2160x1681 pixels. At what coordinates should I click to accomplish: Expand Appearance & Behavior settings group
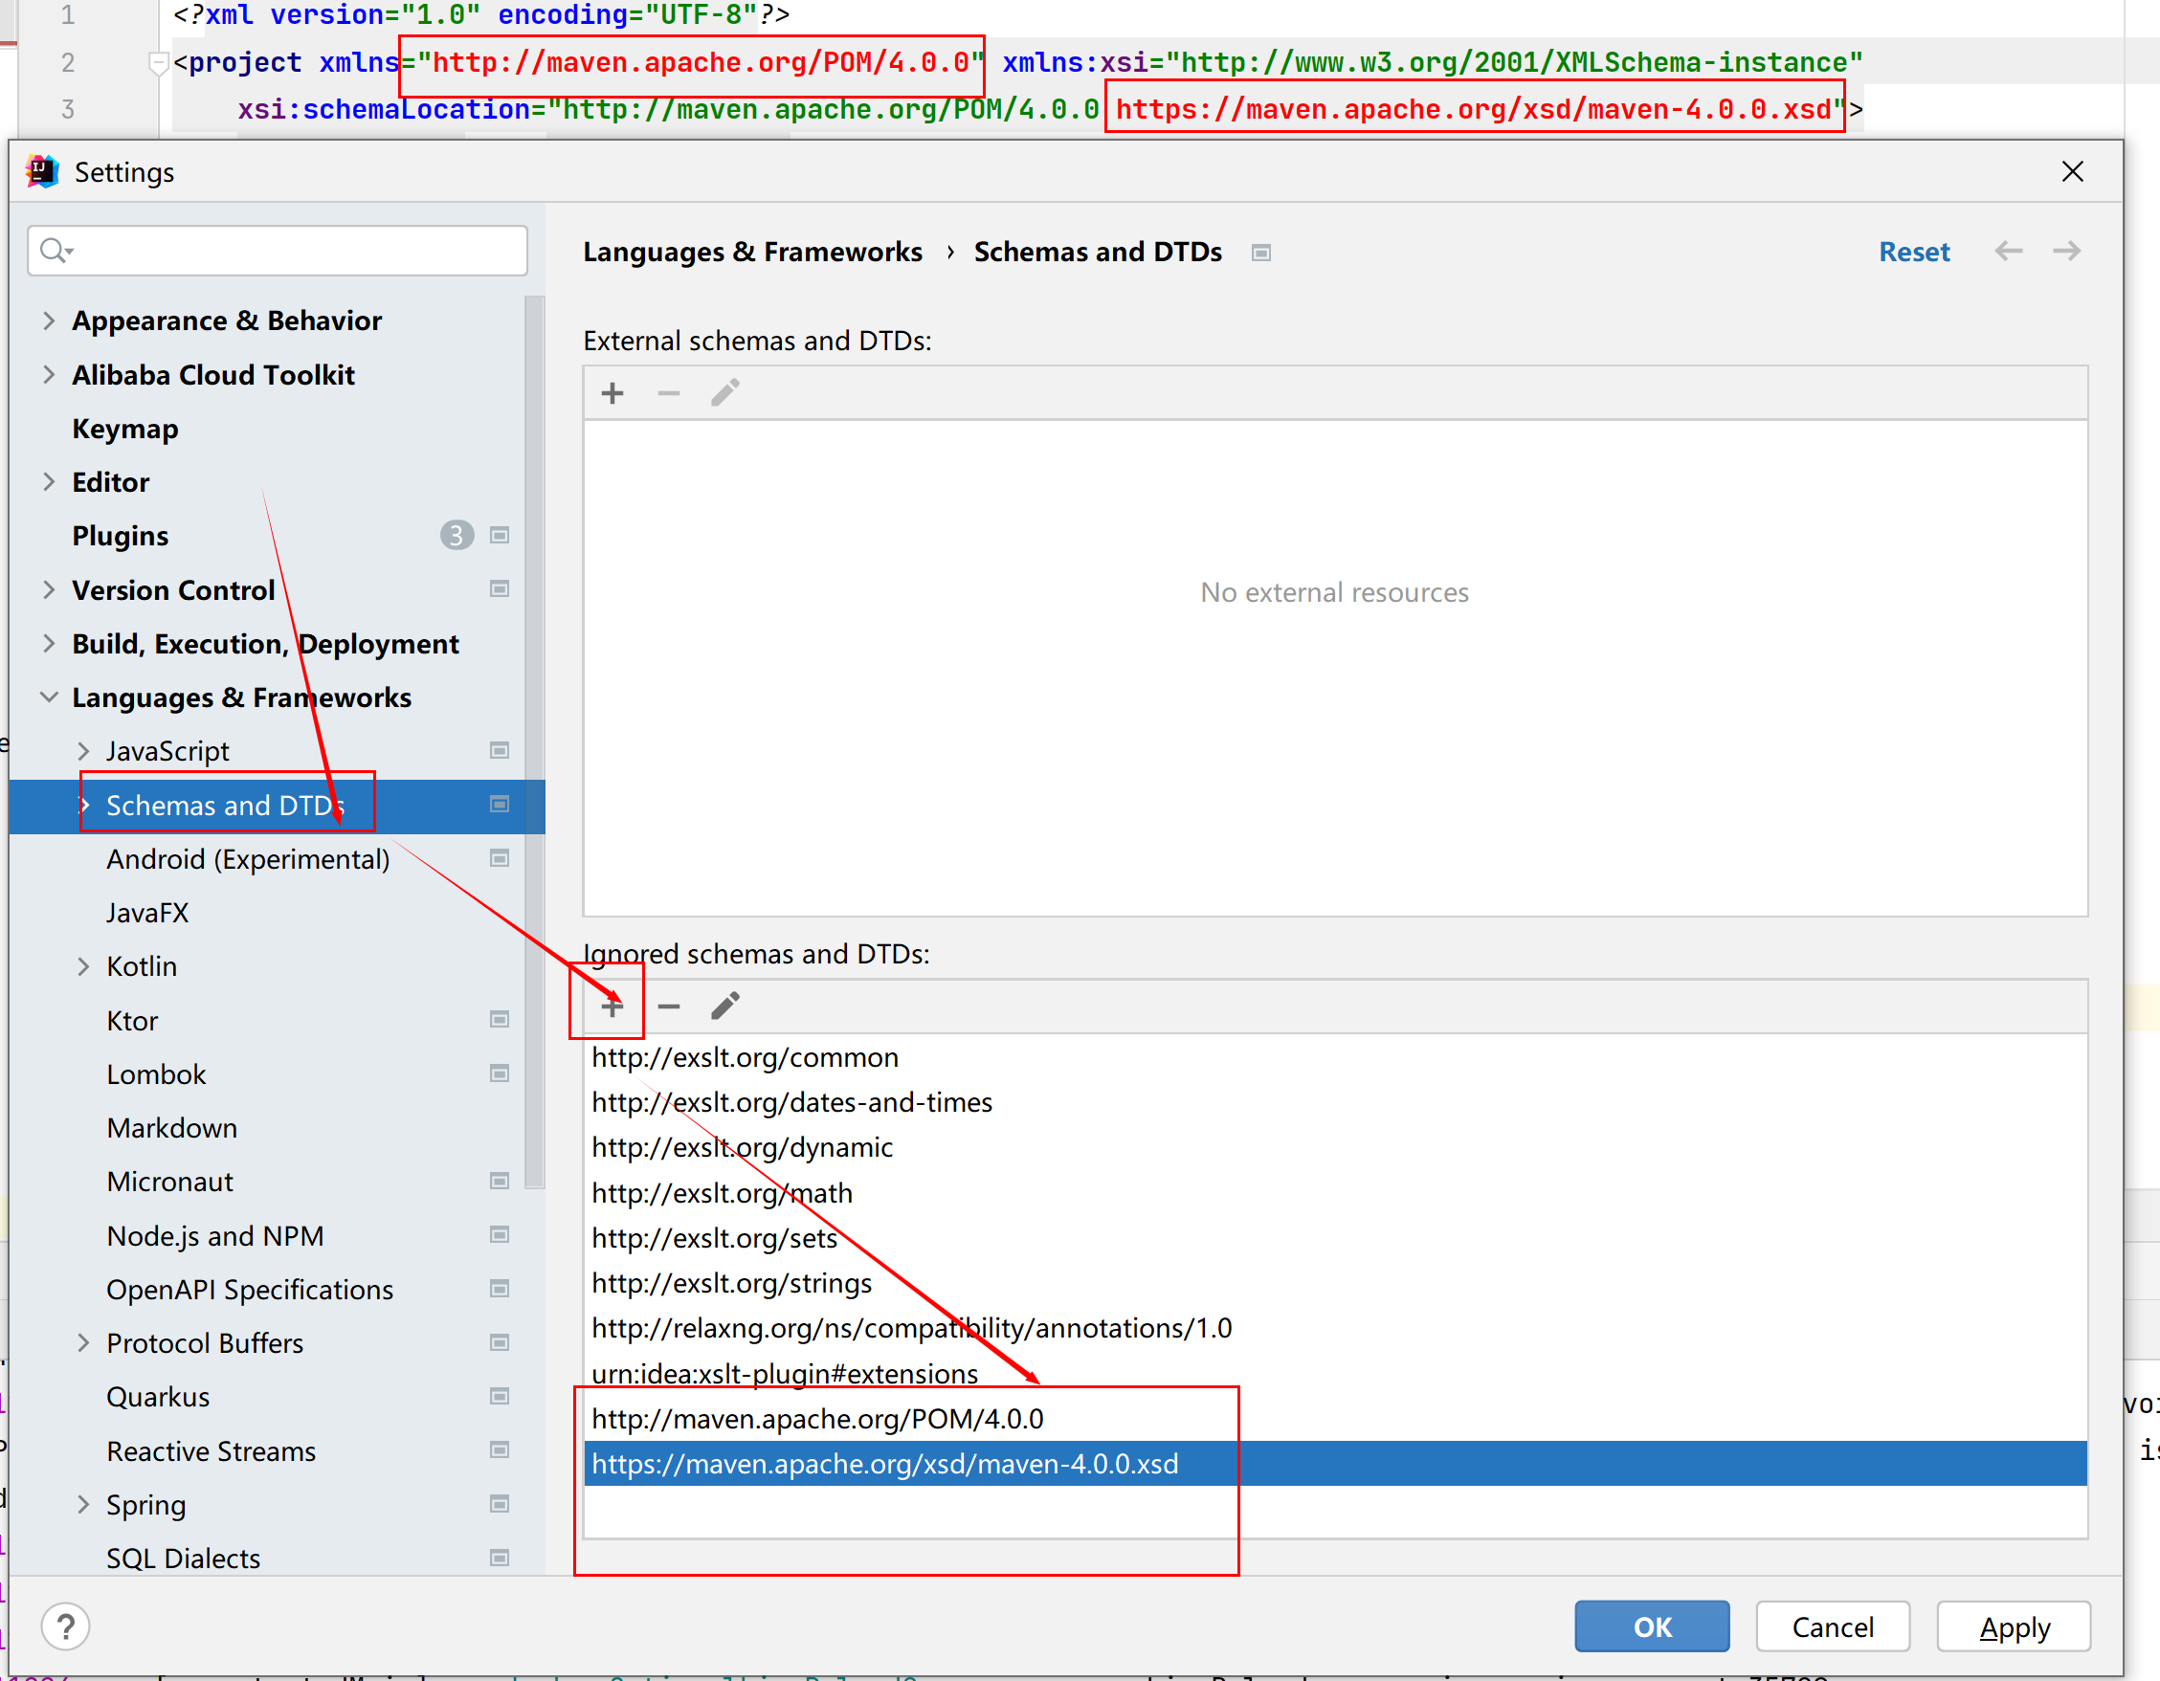point(49,321)
